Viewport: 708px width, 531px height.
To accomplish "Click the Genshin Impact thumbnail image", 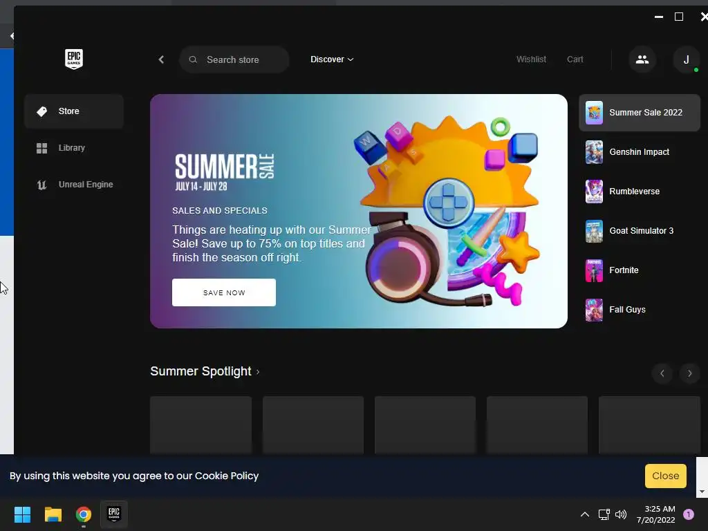I will click(594, 152).
